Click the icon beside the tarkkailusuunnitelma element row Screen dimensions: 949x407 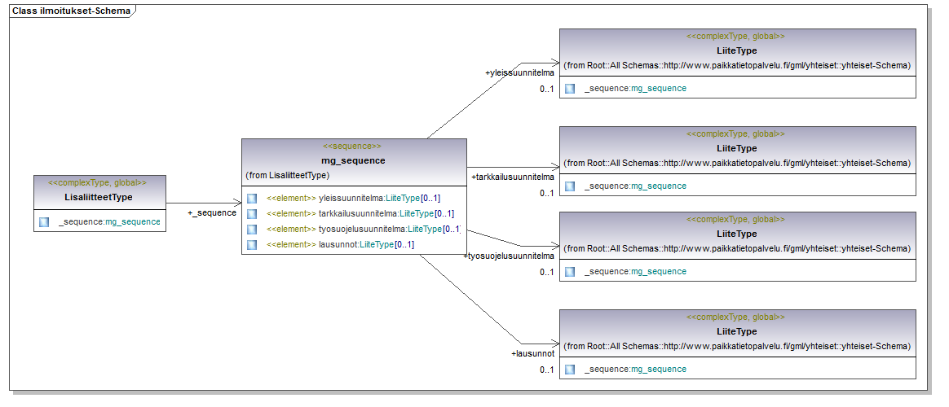[252, 213]
